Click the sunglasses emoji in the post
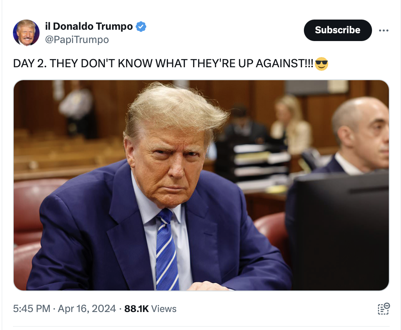401x330 pixels. coord(322,64)
